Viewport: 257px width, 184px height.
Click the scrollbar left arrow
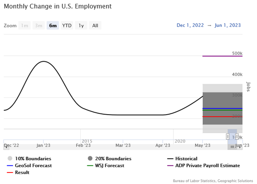click(x=6, y=147)
